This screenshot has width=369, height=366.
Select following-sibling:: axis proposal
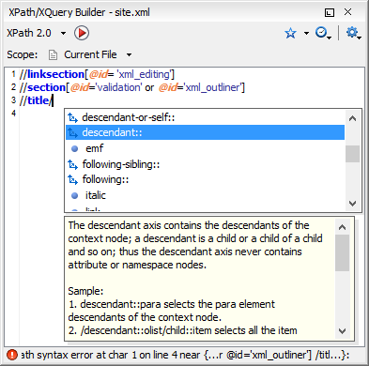[205, 164]
